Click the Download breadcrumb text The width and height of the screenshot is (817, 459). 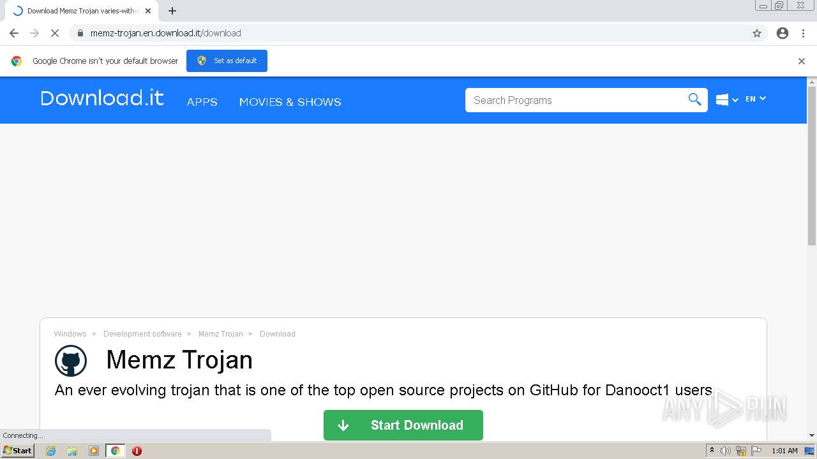[x=278, y=334]
